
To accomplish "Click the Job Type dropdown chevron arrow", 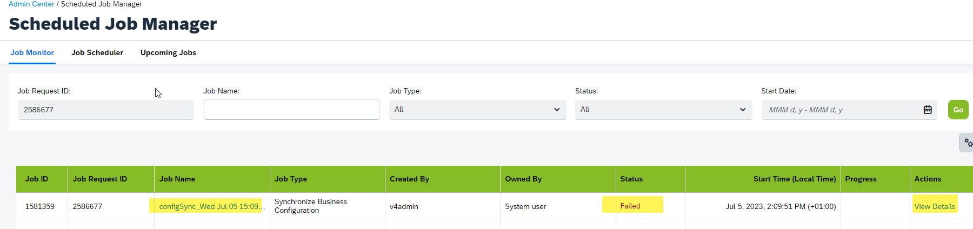I will coord(557,110).
